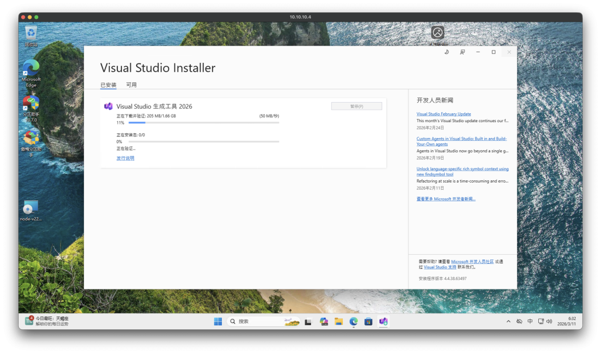This screenshot has width=601, height=354.
Task: Click the File Explorer taskbar icon
Action: click(339, 321)
